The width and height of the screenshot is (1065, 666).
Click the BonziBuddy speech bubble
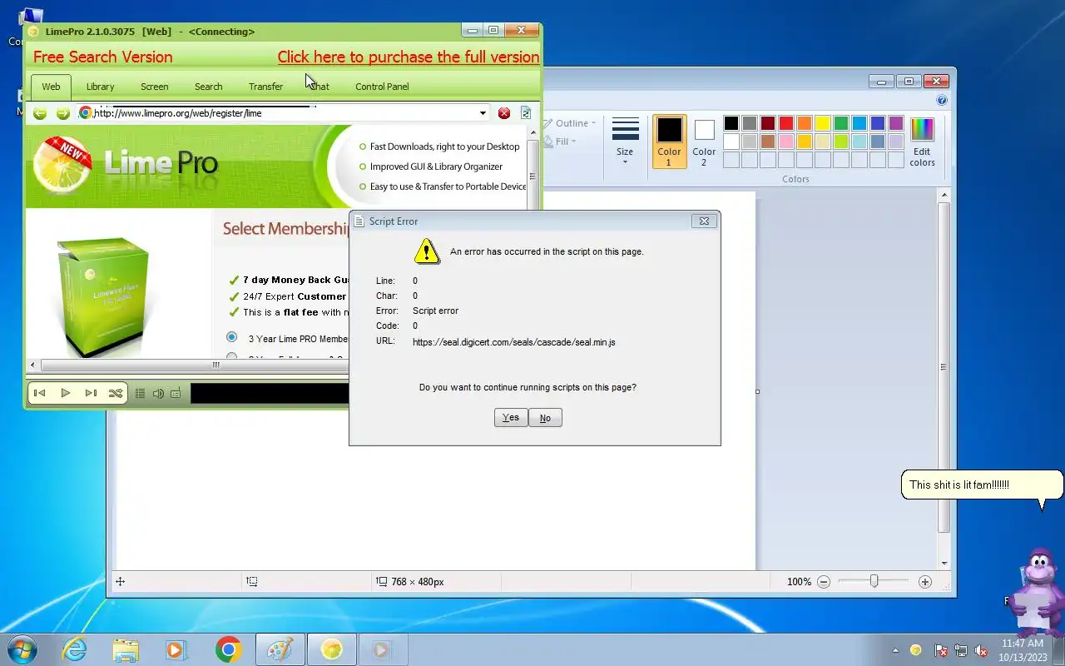point(982,485)
